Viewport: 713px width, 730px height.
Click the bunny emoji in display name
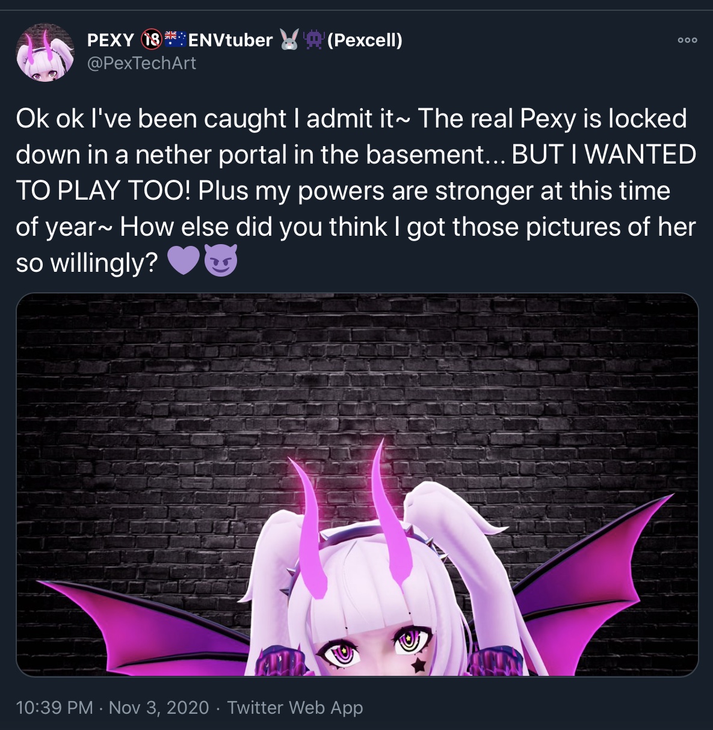pyautogui.click(x=289, y=40)
